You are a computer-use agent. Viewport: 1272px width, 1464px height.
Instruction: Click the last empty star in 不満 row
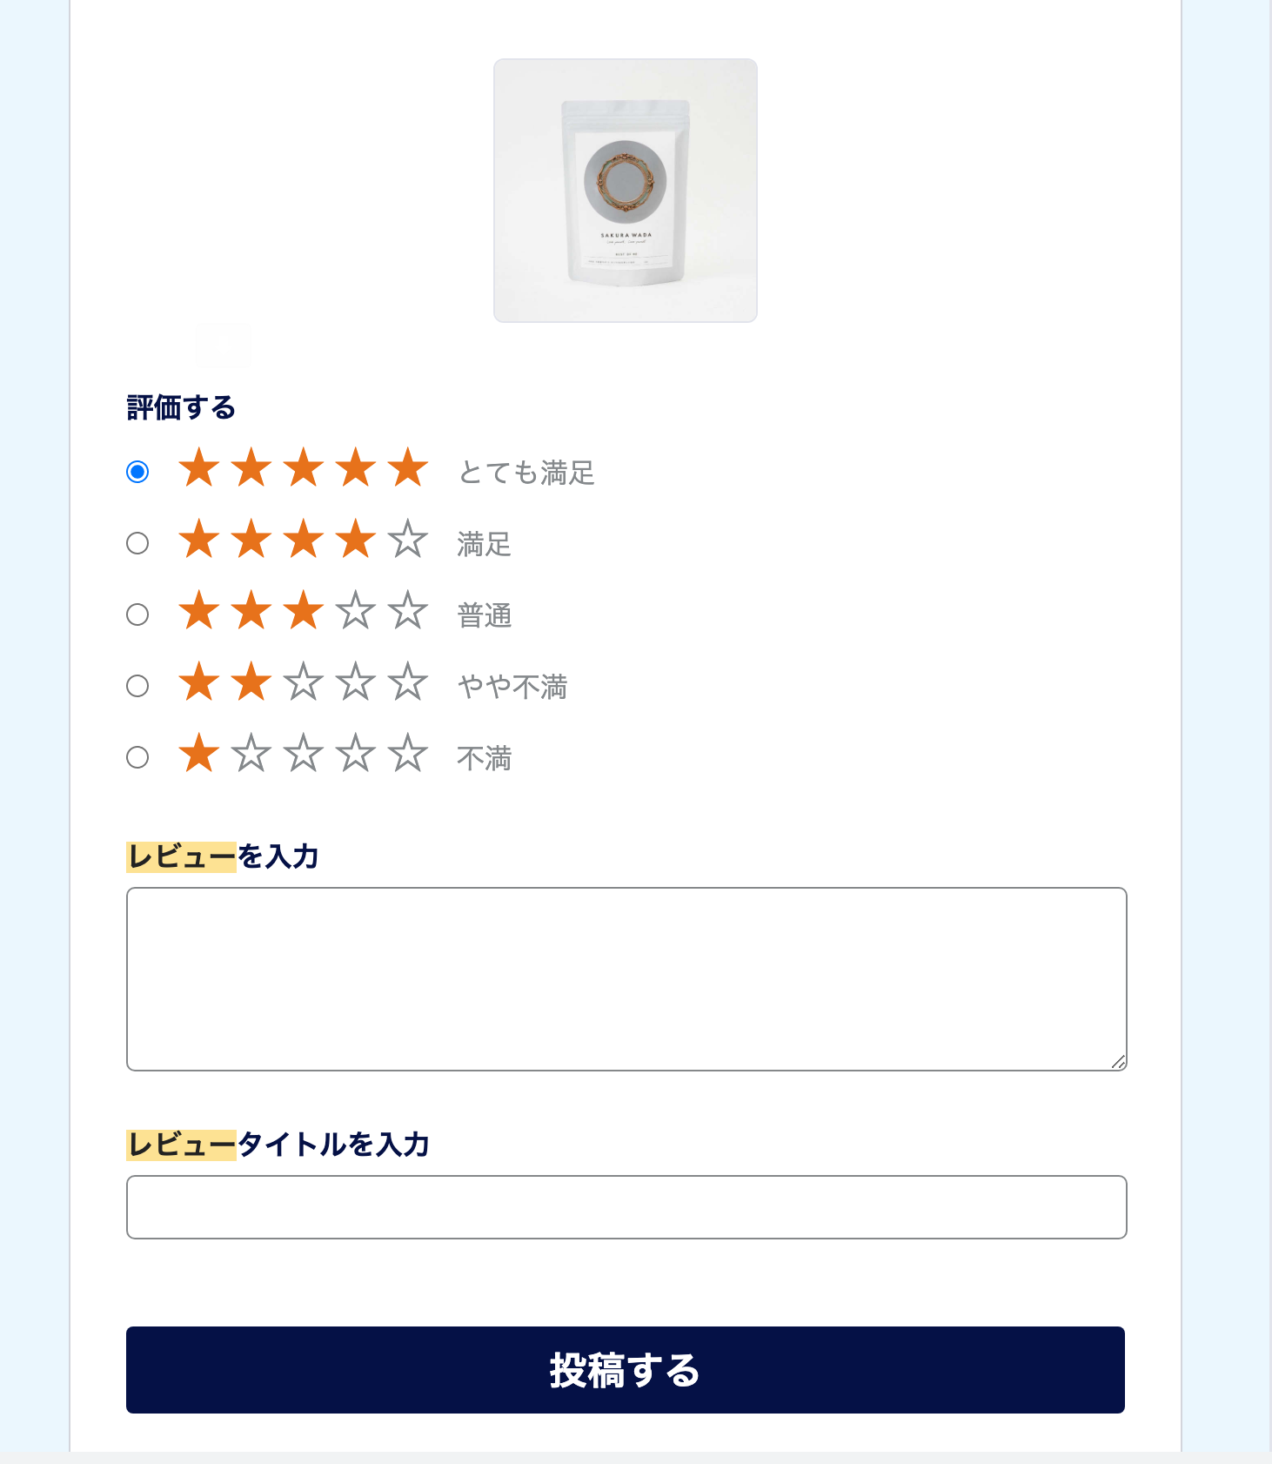click(x=408, y=754)
